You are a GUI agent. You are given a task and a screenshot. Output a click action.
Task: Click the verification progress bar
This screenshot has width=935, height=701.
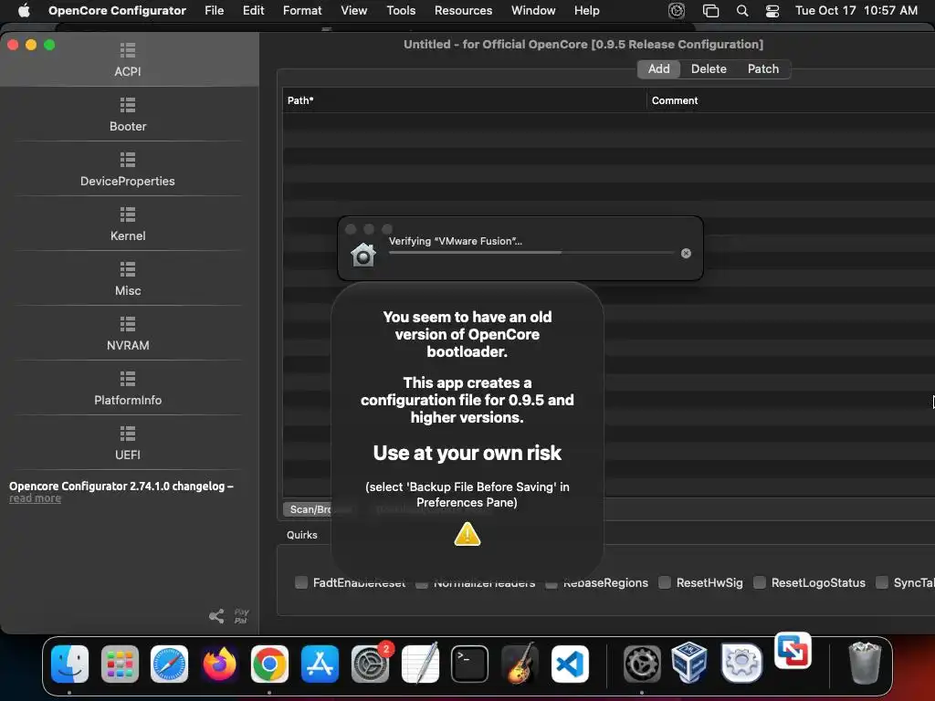531,253
